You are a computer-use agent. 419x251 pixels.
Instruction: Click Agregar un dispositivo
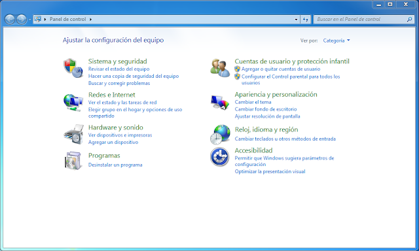click(113, 142)
